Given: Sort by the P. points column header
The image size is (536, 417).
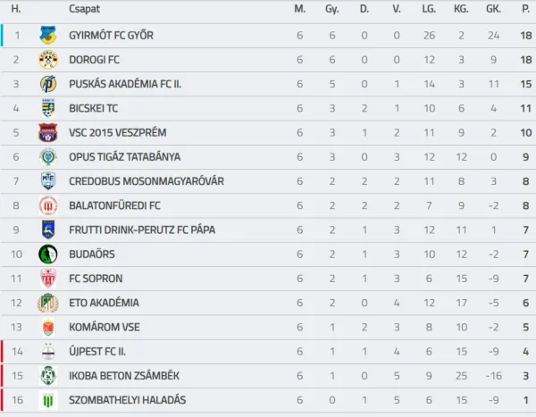Looking at the screenshot, I should pyautogui.click(x=526, y=9).
